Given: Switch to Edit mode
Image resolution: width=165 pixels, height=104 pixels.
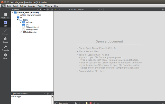Looking at the screenshot, I should click(x=5, y=24).
